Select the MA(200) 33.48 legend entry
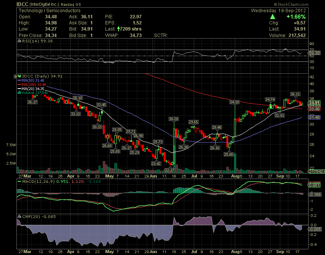The width and height of the screenshot is (325, 255). tap(32, 84)
